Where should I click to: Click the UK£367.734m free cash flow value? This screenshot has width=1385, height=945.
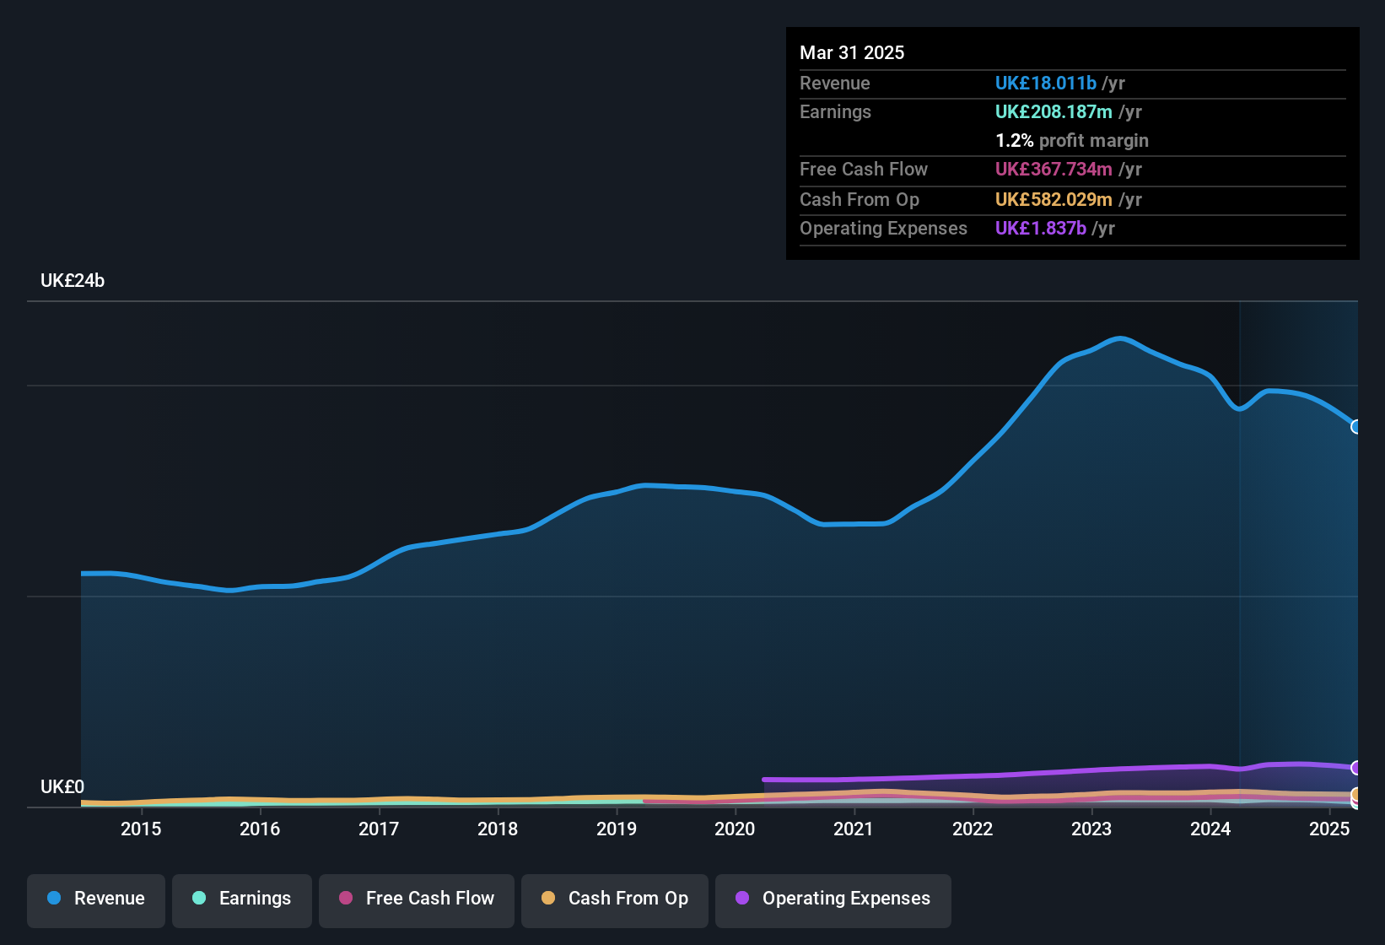[1054, 169]
